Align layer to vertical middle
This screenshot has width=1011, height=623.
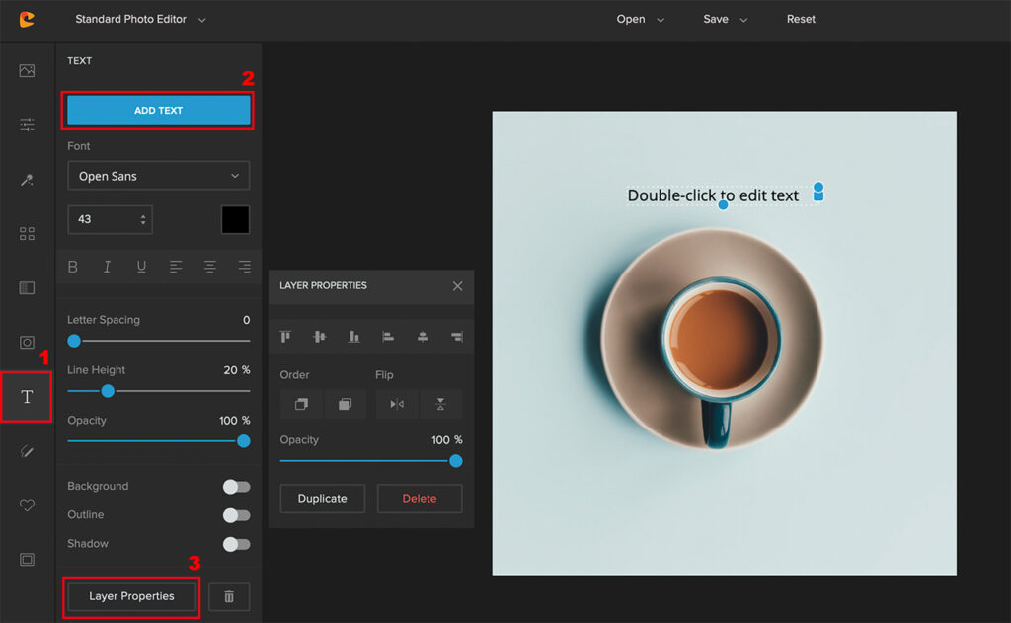point(320,336)
